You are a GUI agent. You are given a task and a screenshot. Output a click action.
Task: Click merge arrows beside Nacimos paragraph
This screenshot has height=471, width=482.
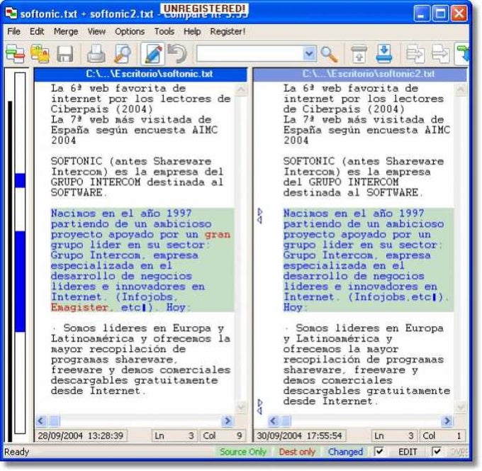(260, 216)
